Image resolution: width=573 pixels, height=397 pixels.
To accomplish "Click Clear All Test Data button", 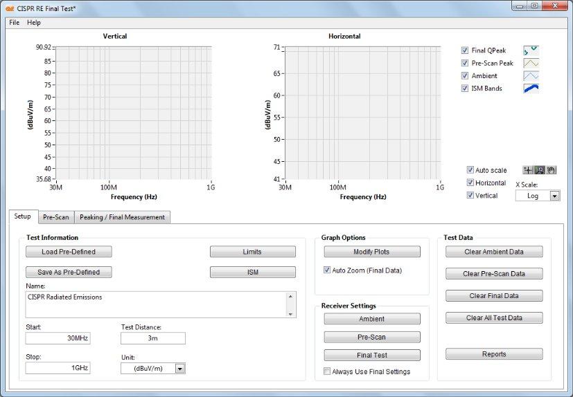I will click(x=494, y=318).
